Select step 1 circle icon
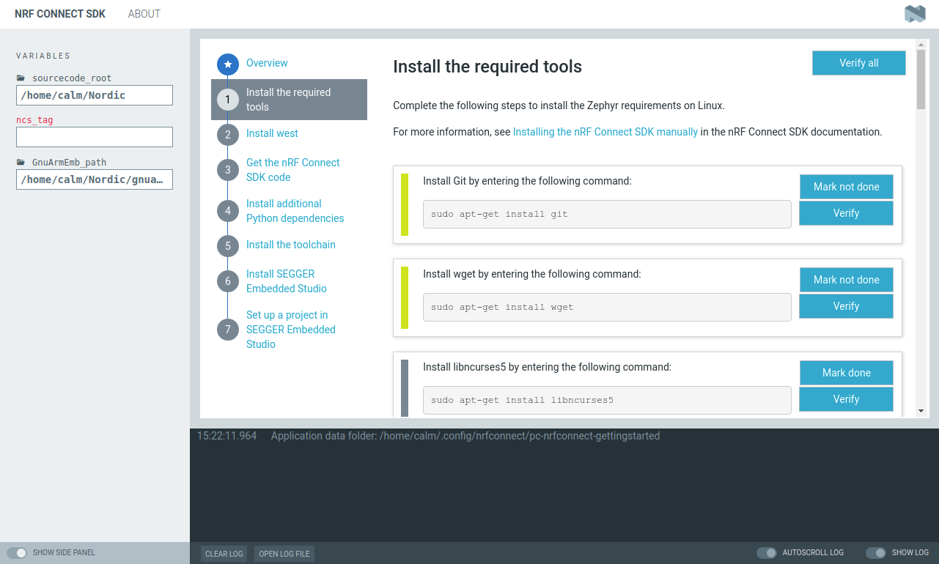 (x=228, y=100)
